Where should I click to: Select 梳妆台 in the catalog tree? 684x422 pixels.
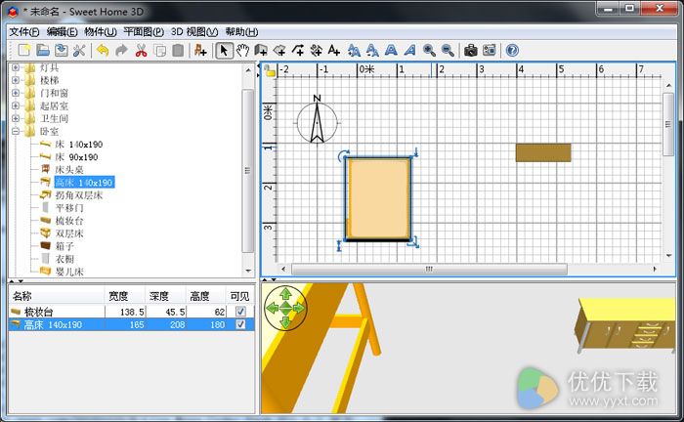pyautogui.click(x=69, y=221)
